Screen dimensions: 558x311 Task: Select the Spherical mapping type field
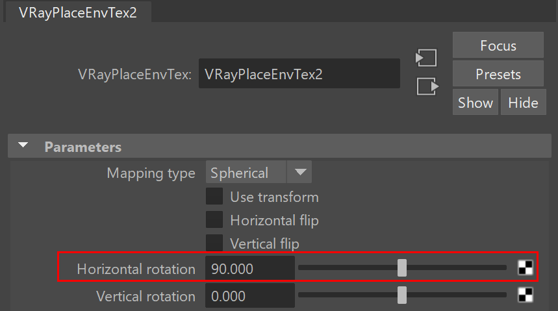pos(246,172)
